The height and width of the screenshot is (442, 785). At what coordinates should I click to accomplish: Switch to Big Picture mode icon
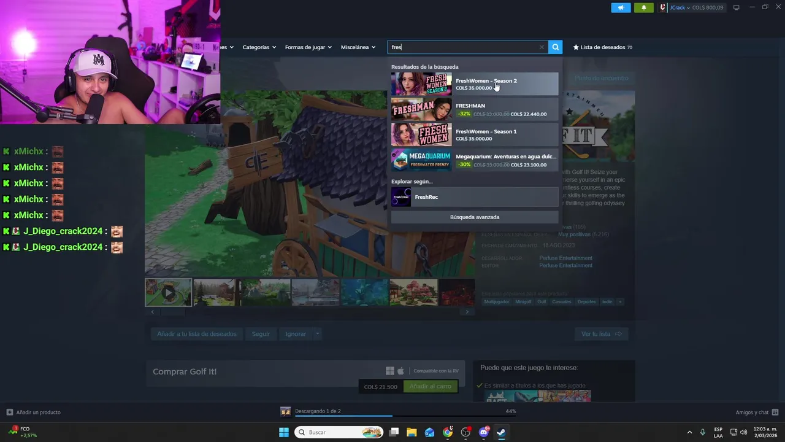click(x=737, y=7)
